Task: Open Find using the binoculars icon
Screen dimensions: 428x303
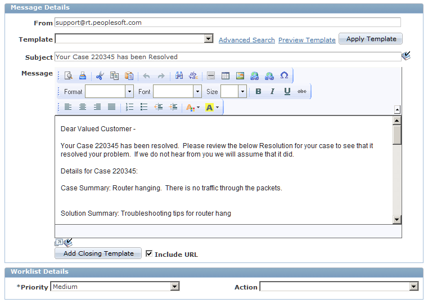Action: click(x=179, y=75)
